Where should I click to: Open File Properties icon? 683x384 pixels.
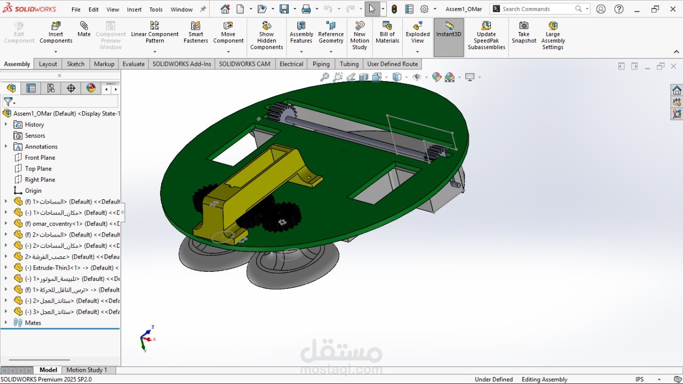[409, 9]
